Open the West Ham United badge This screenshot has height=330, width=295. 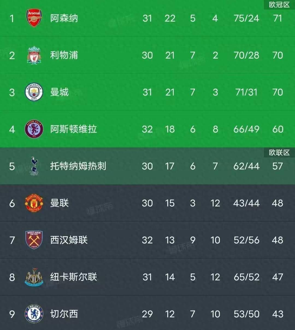[34, 240]
